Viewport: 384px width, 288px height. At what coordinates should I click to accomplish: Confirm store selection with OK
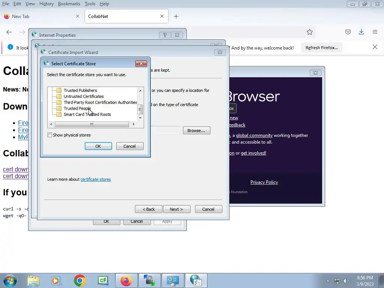[x=98, y=146]
